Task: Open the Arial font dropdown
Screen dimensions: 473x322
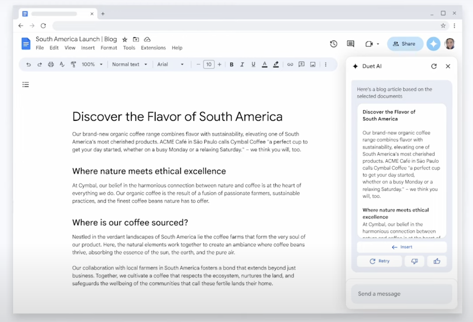Action: (x=170, y=65)
